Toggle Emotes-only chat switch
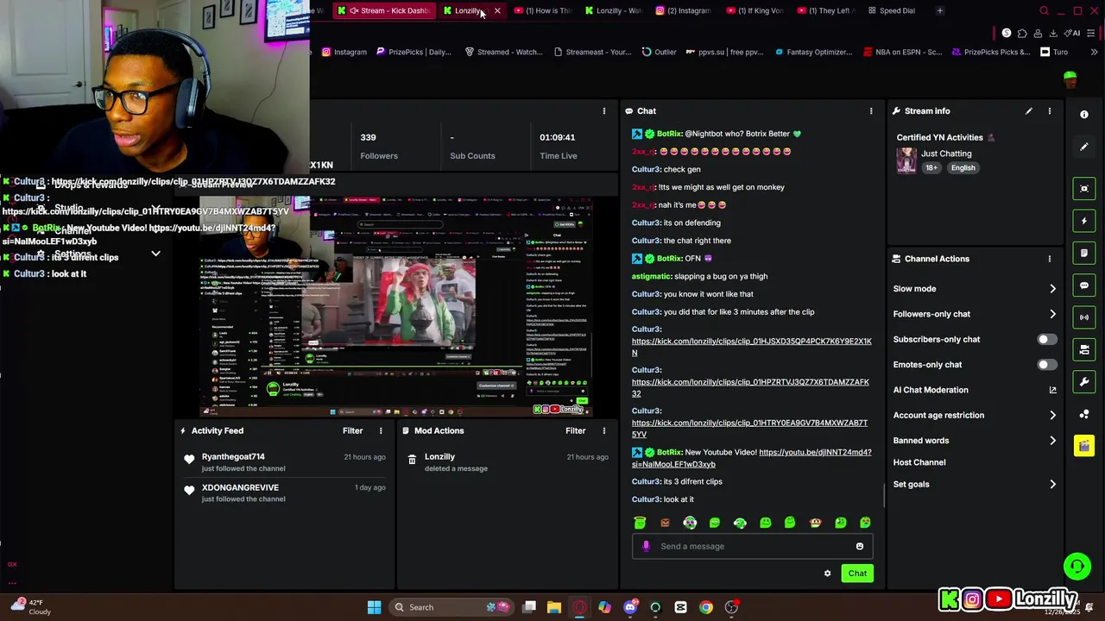The image size is (1105, 621). pyautogui.click(x=1046, y=365)
